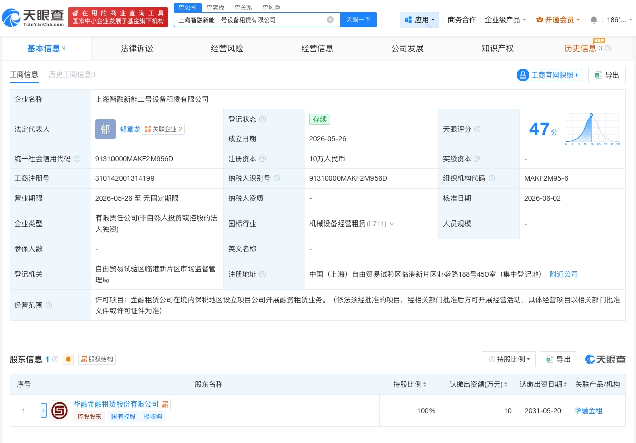Open the TianYanCha logo homepage
The image size is (636, 443).
click(x=33, y=18)
